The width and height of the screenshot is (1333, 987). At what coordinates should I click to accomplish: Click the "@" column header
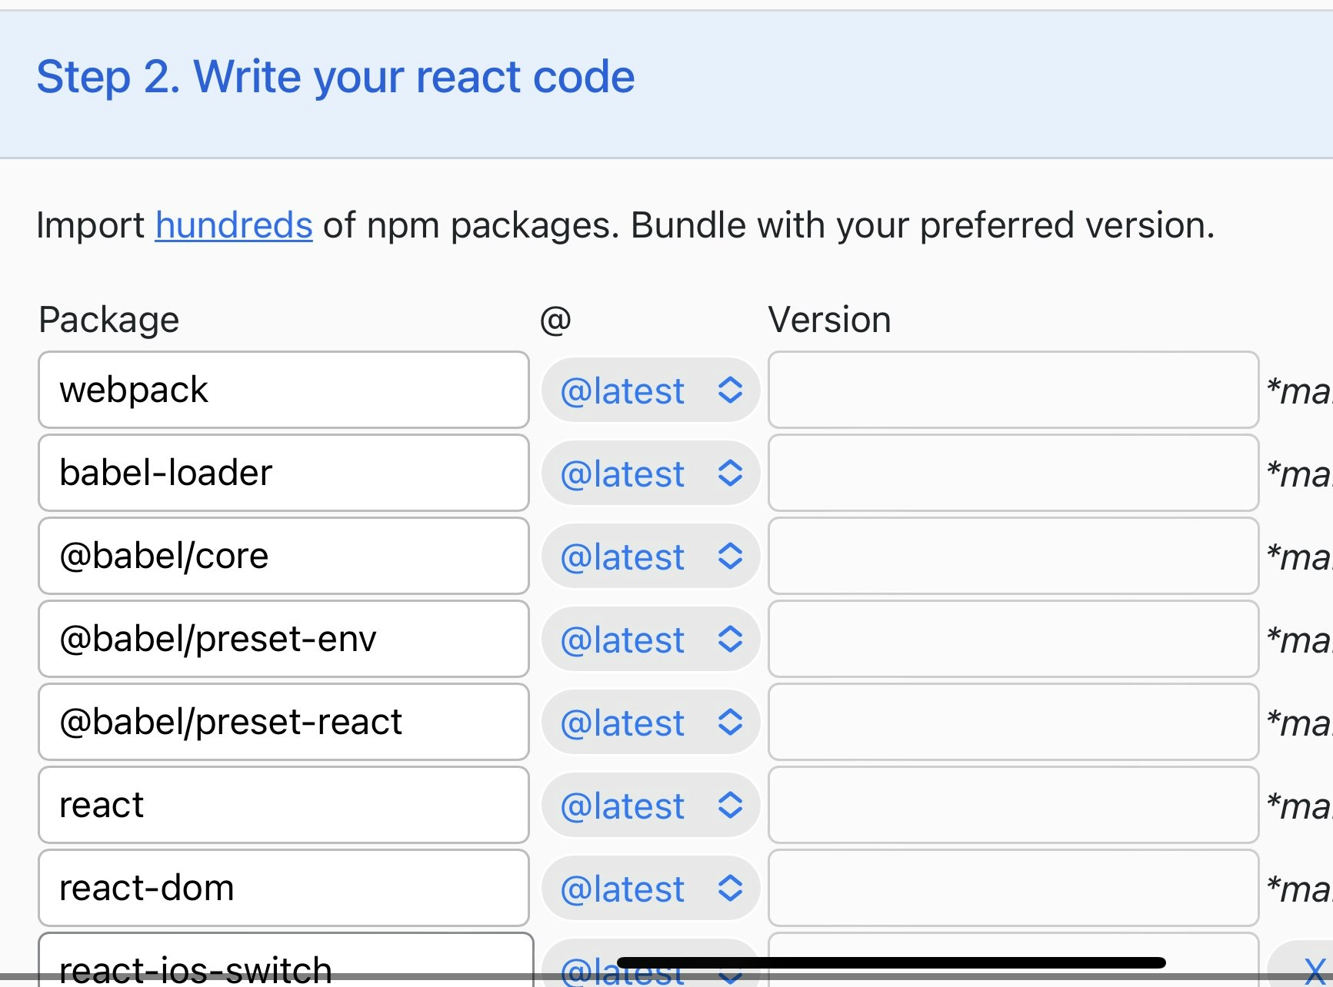click(x=555, y=320)
